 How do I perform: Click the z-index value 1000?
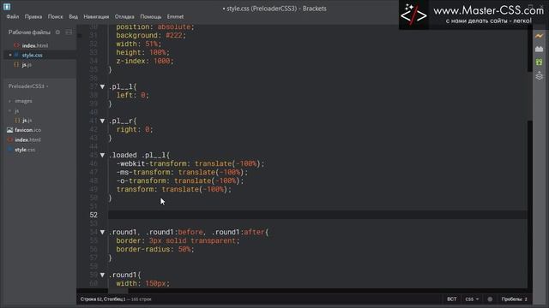coord(161,61)
